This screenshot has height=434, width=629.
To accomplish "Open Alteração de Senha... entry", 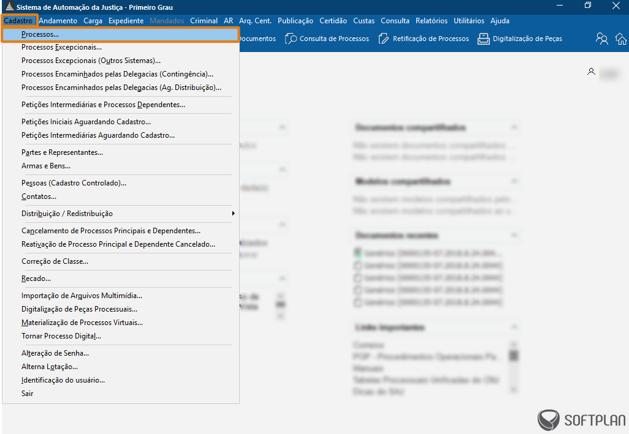I will 120,353.
